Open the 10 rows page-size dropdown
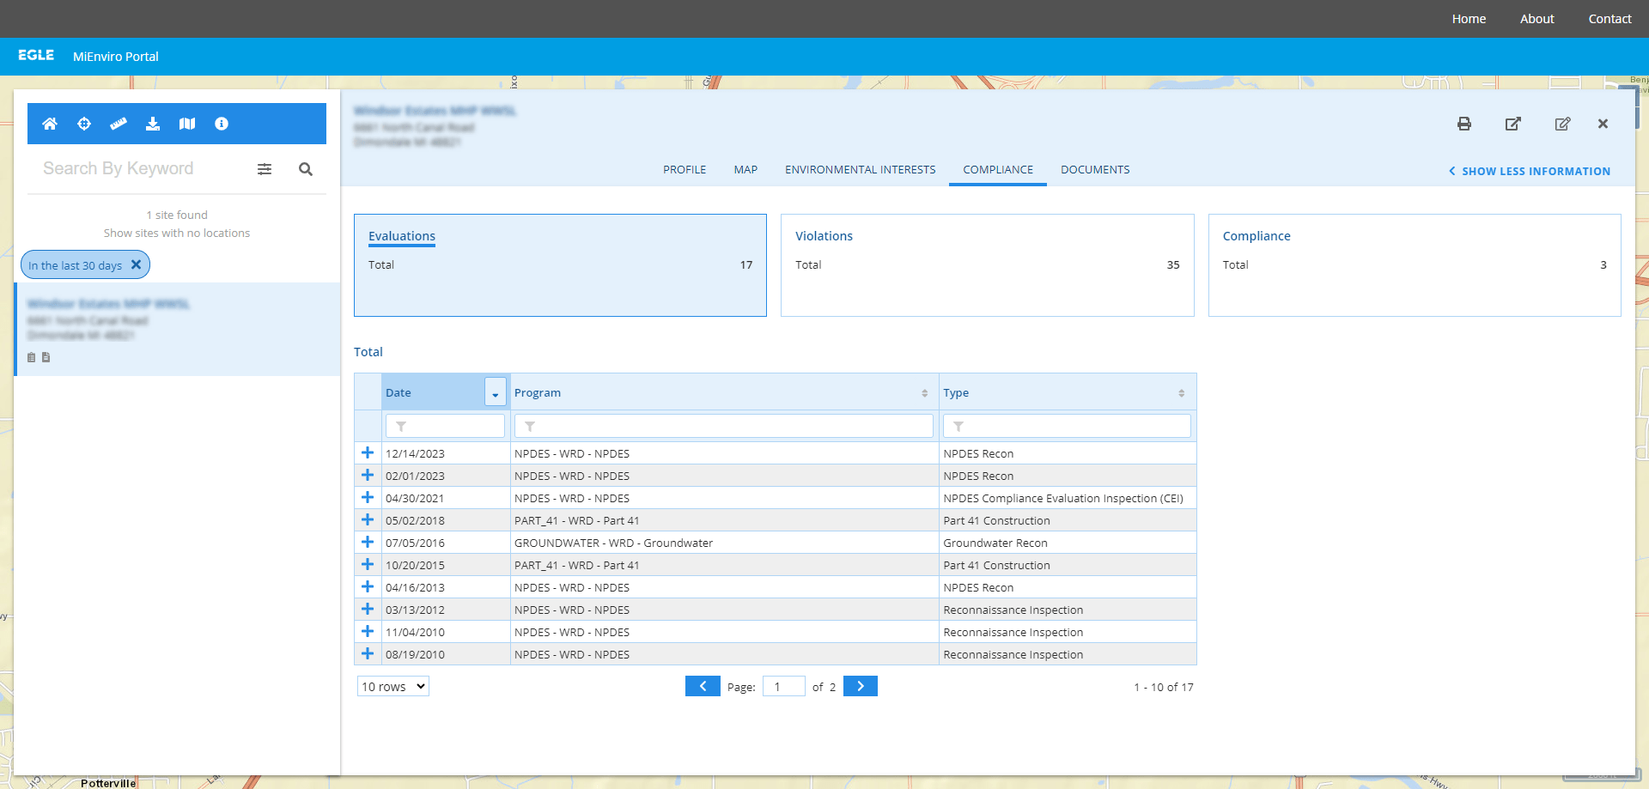The image size is (1649, 789). 393,686
